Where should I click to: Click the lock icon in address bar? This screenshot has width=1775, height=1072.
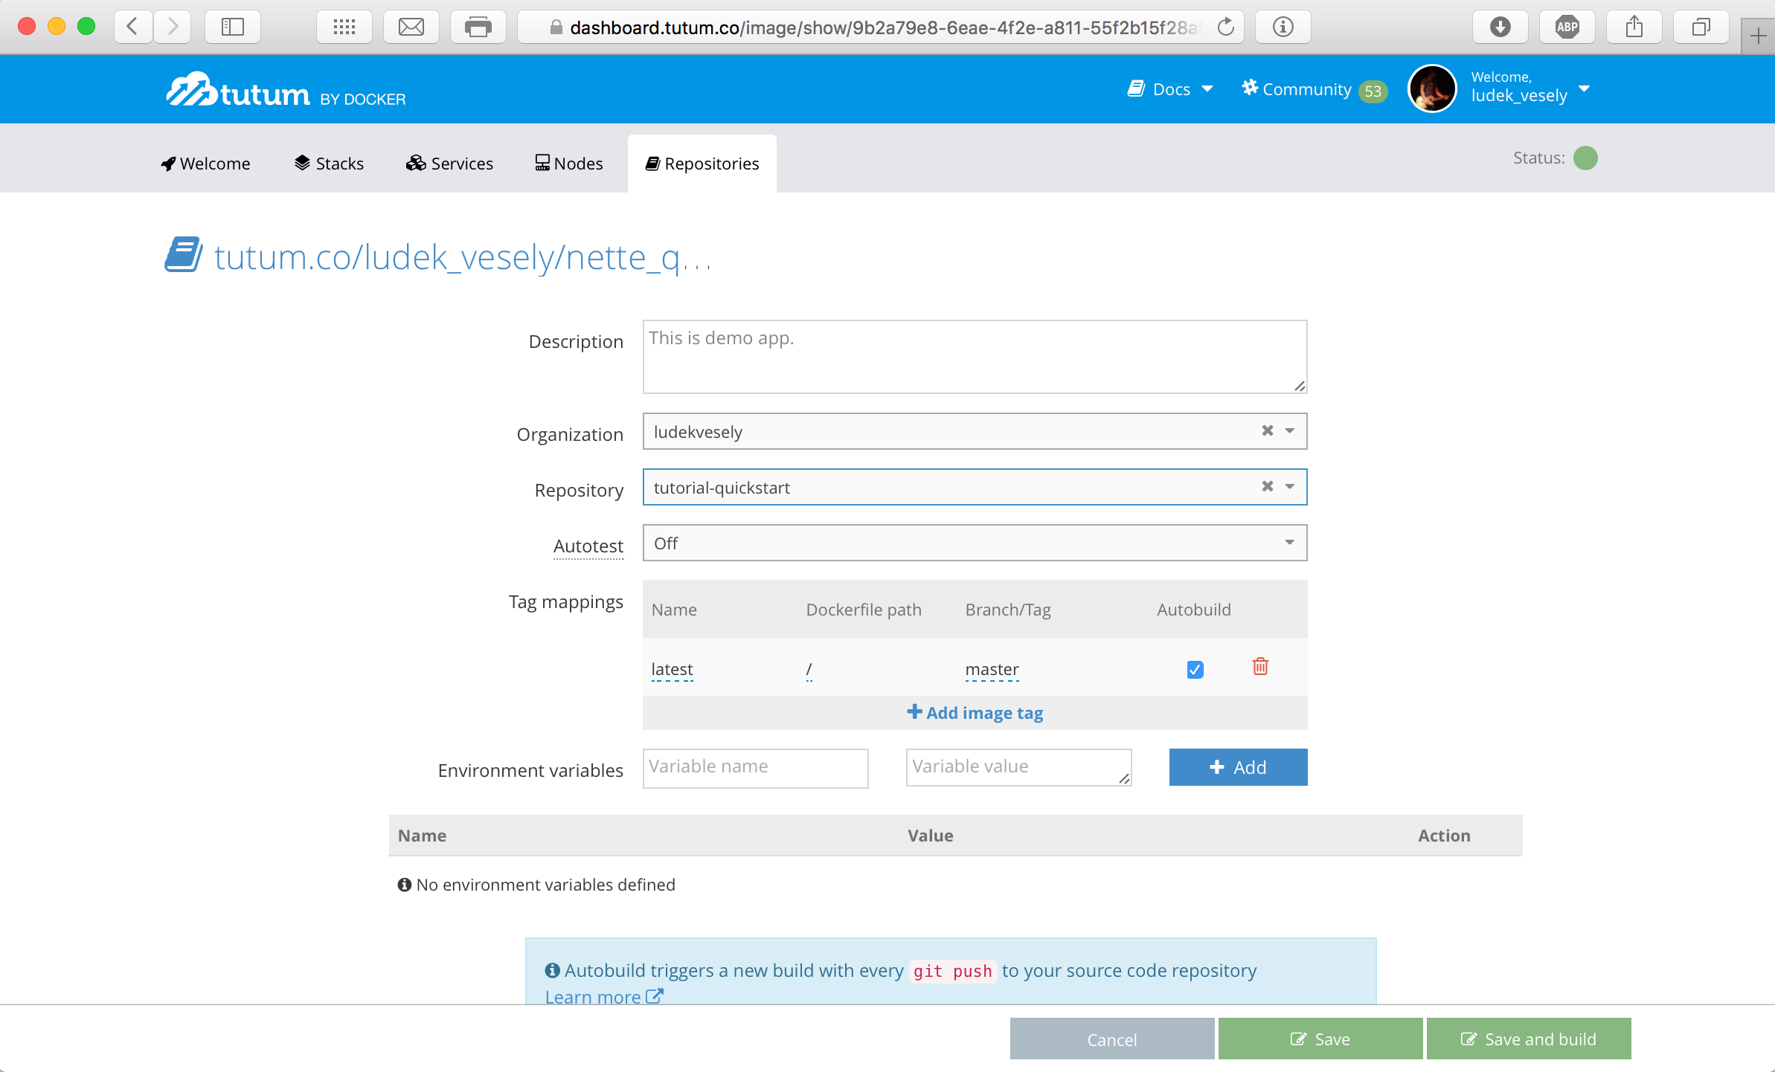click(x=556, y=28)
